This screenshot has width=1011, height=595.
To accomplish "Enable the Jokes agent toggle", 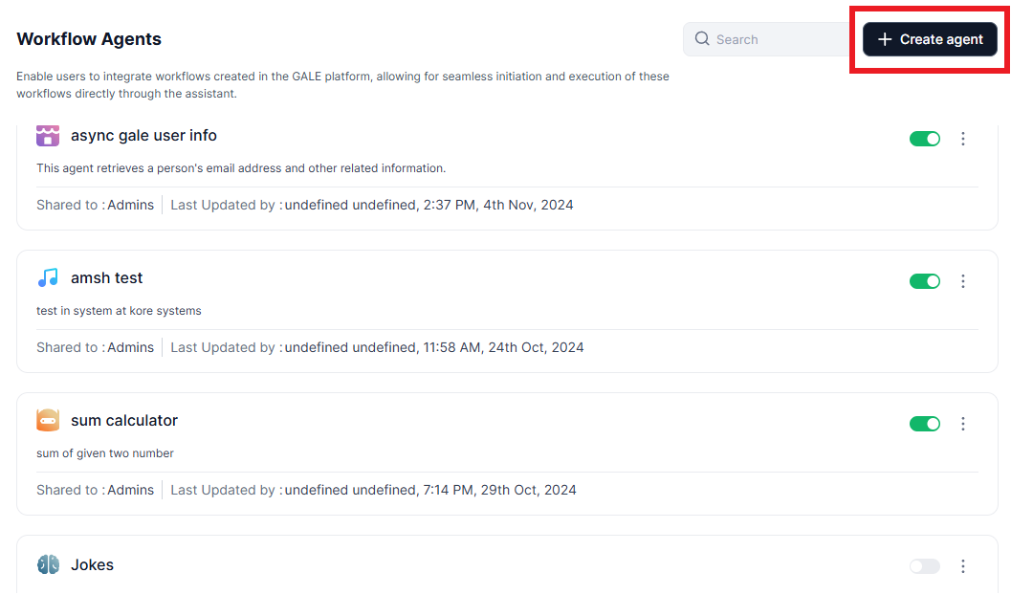I will 925,566.
